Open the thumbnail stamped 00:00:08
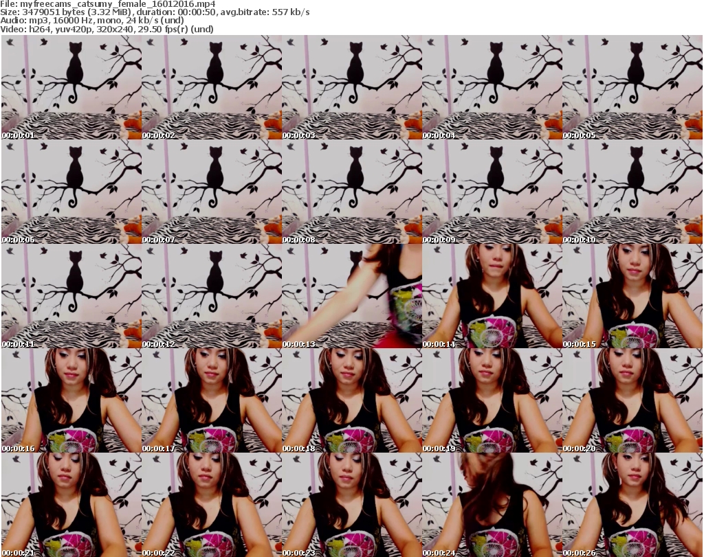 tap(351, 192)
